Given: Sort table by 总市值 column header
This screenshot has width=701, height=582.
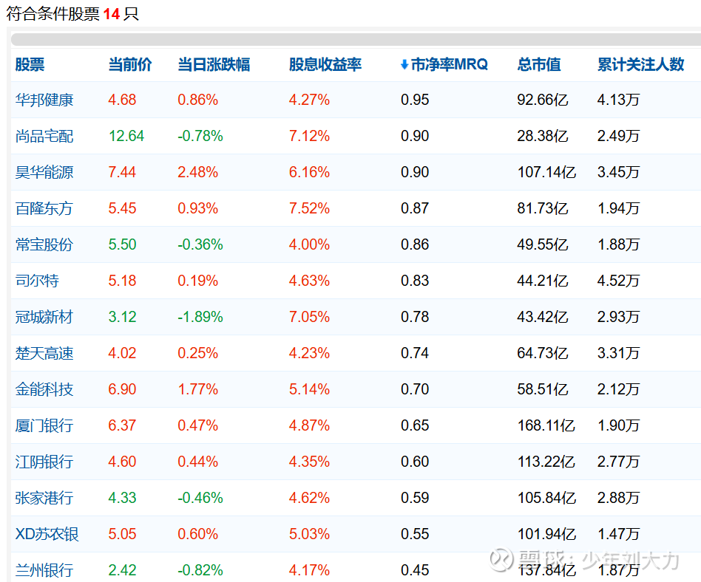Looking at the screenshot, I should tap(539, 64).
